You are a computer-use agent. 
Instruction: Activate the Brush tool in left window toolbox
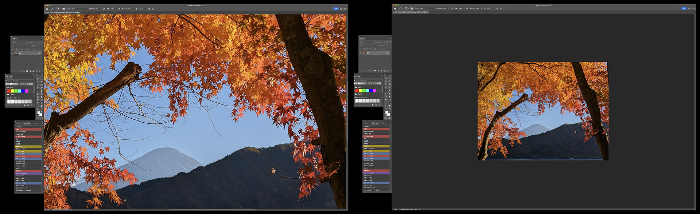pyautogui.click(x=38, y=91)
